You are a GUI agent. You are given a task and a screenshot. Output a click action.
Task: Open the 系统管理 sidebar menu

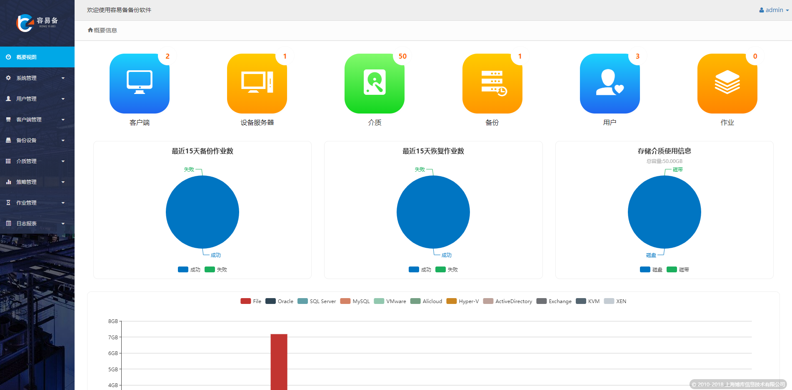[37, 78]
